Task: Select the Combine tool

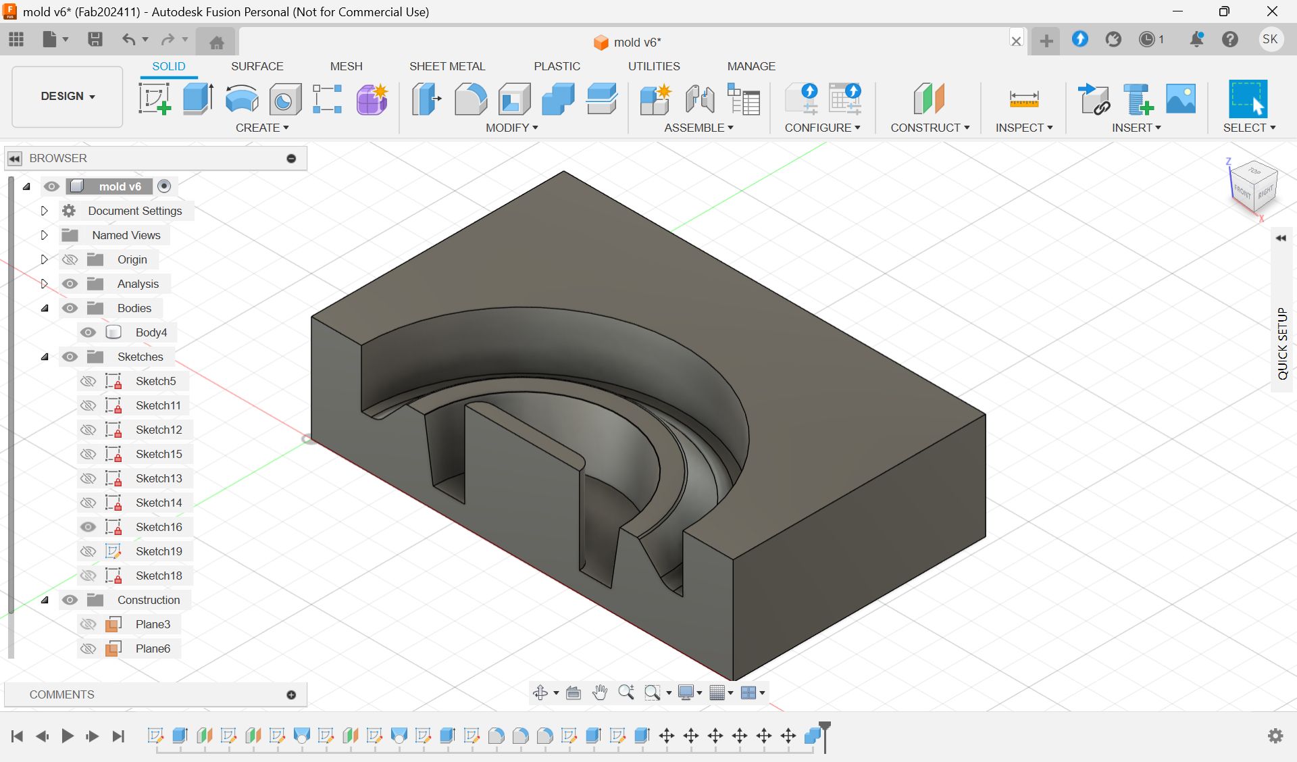Action: click(558, 99)
